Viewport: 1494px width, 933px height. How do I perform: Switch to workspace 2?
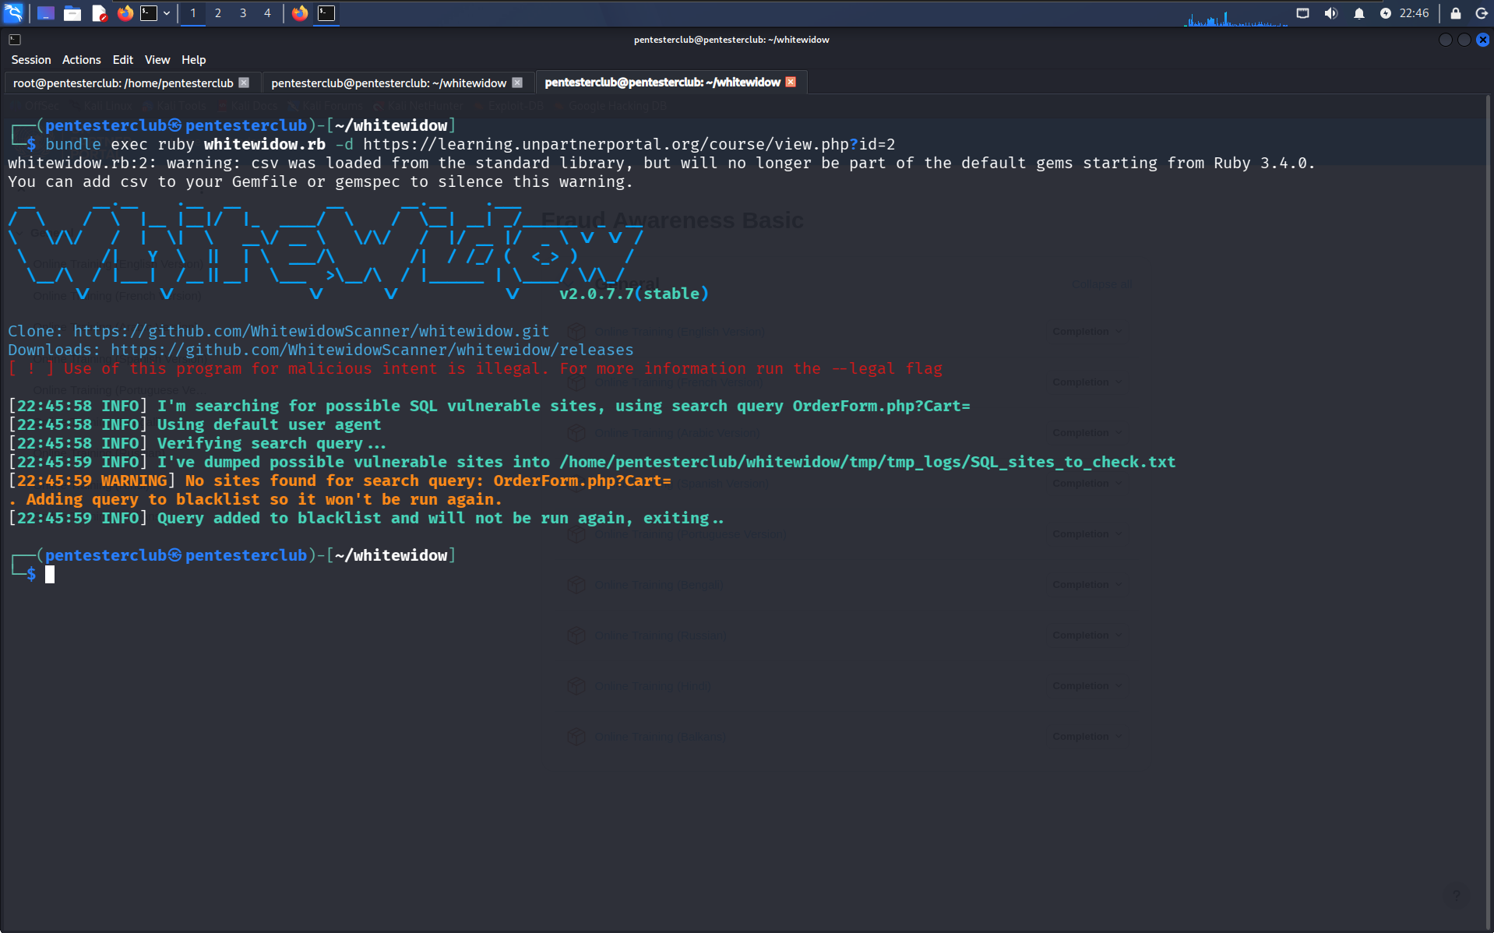(218, 13)
